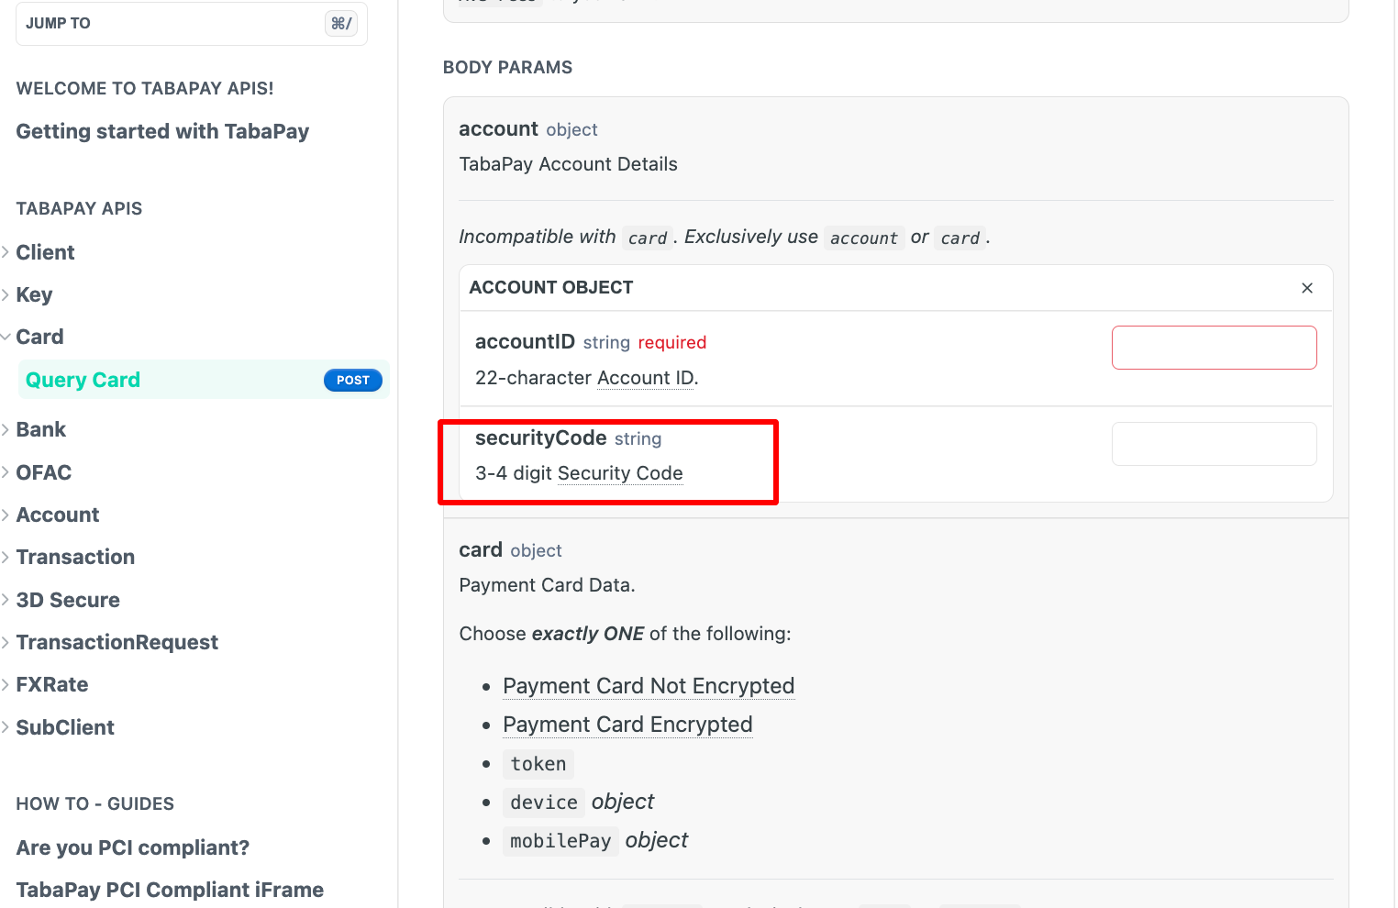The image size is (1398, 908).
Task: Click the accountID required label
Action: tap(672, 342)
